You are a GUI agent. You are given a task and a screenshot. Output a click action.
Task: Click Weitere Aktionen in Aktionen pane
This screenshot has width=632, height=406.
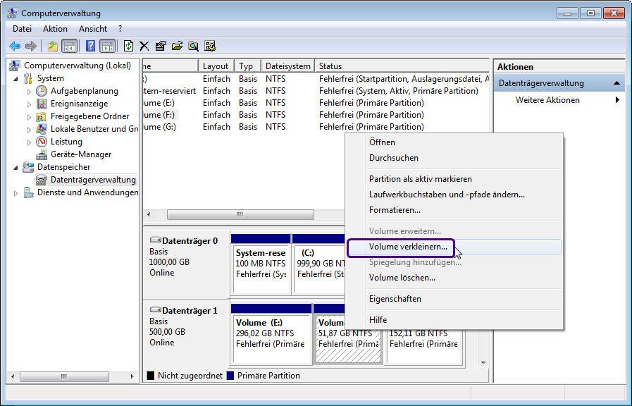tap(547, 100)
